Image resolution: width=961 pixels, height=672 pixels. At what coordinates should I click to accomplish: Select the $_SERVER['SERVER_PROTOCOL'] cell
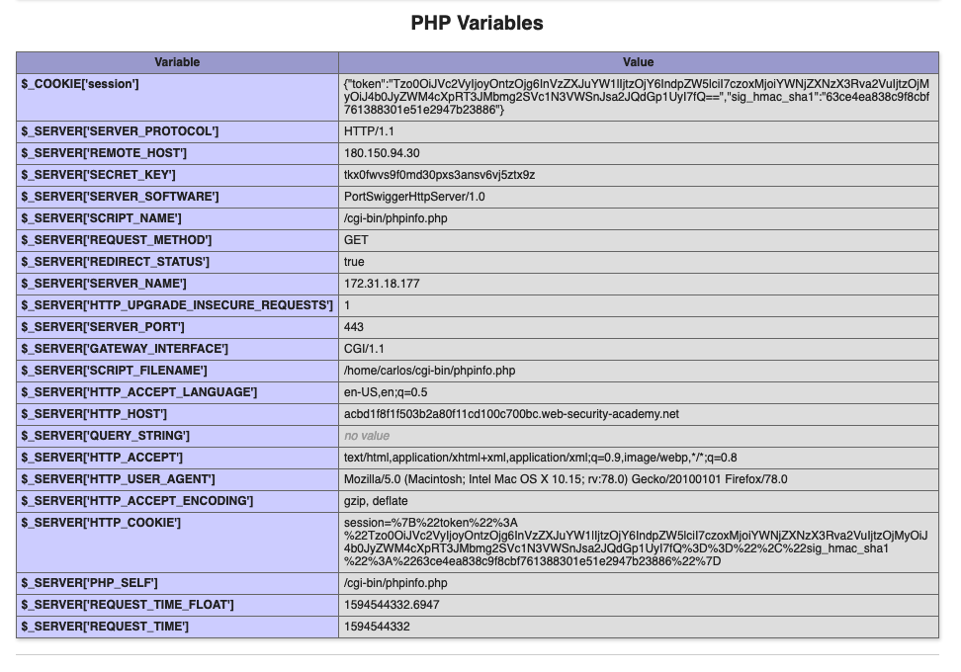coord(177,131)
